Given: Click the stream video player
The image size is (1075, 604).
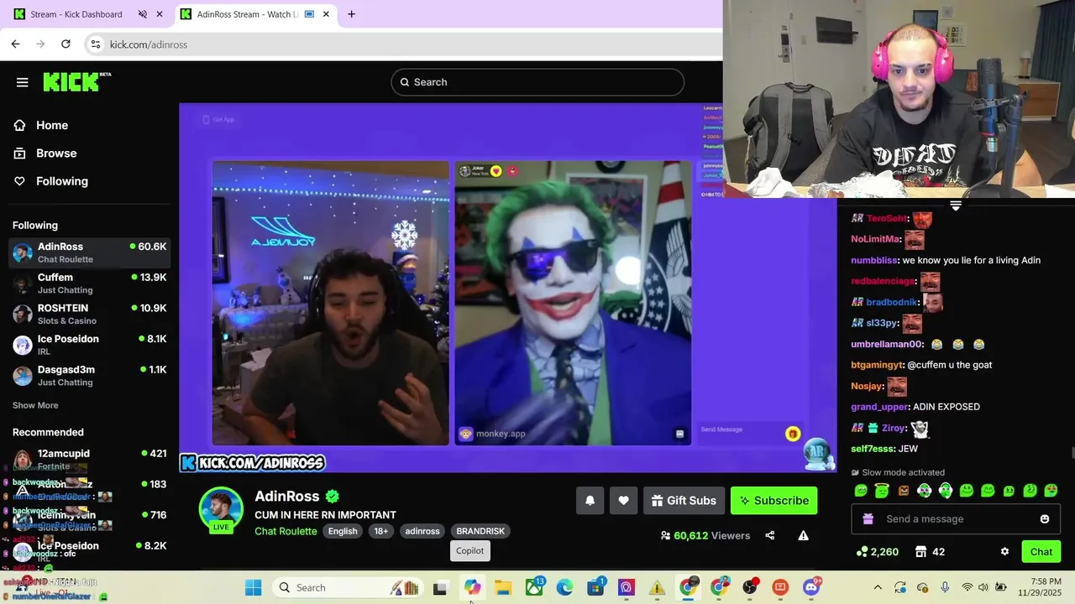Looking at the screenshot, I should coord(507,288).
